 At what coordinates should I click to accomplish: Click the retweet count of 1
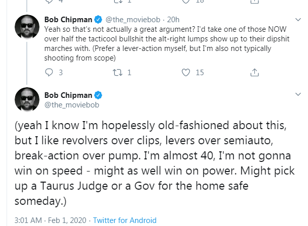[x=129, y=72]
